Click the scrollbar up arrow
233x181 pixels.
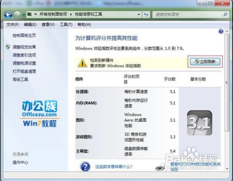[227, 31]
